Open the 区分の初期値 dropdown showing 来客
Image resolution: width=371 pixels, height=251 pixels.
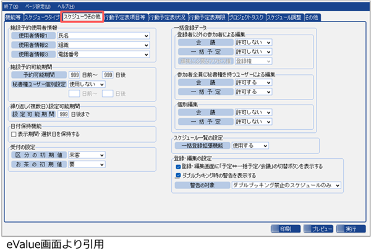point(82,156)
